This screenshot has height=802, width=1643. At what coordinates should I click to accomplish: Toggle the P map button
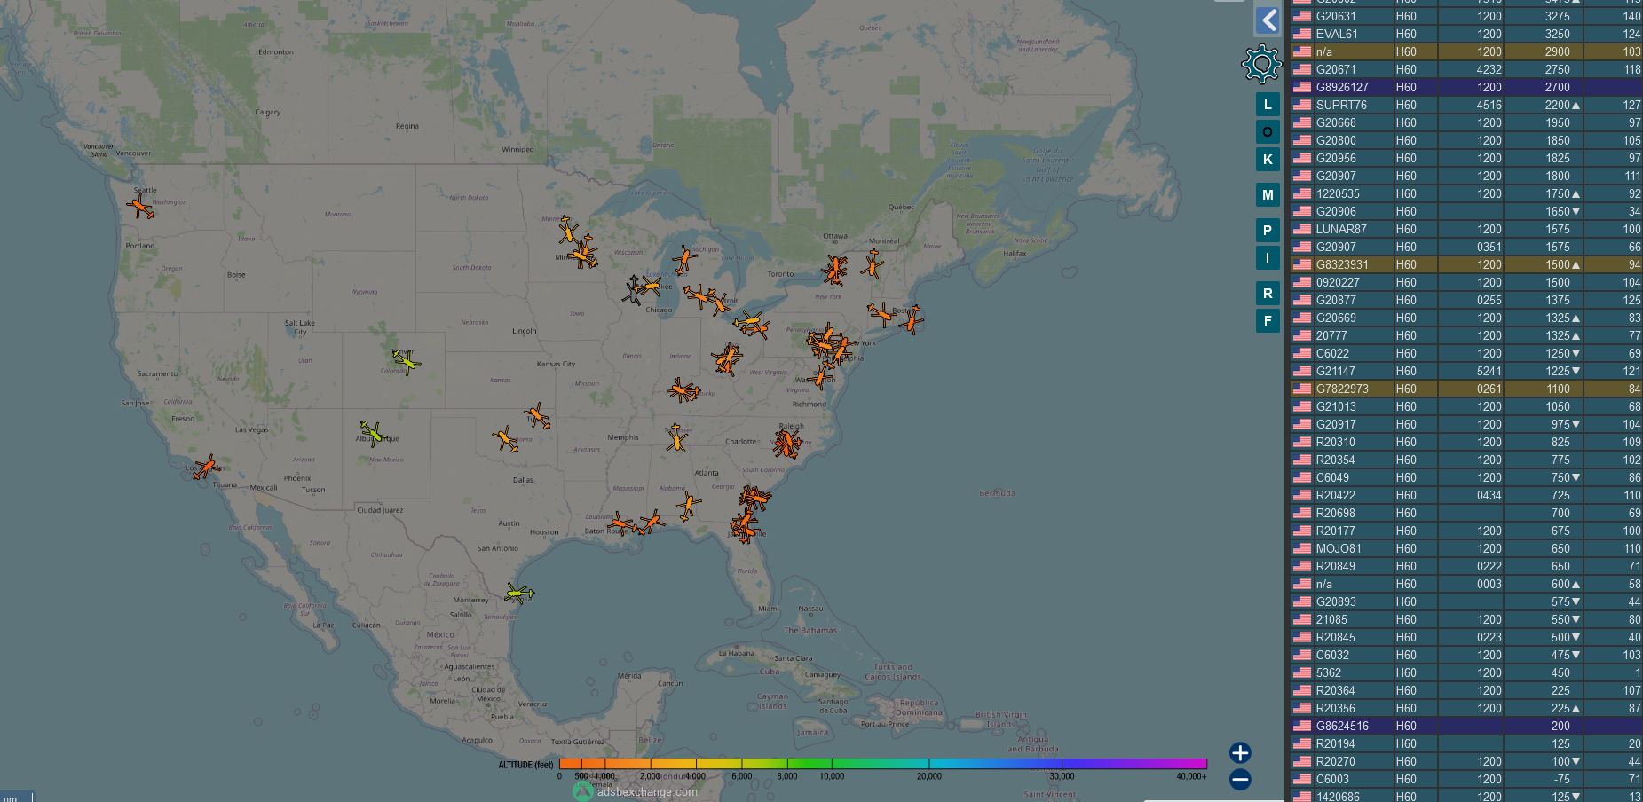1268,231
